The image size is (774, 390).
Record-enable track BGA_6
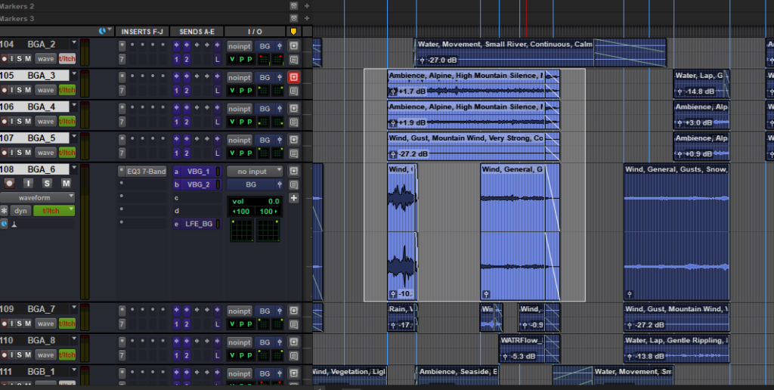click(x=9, y=184)
